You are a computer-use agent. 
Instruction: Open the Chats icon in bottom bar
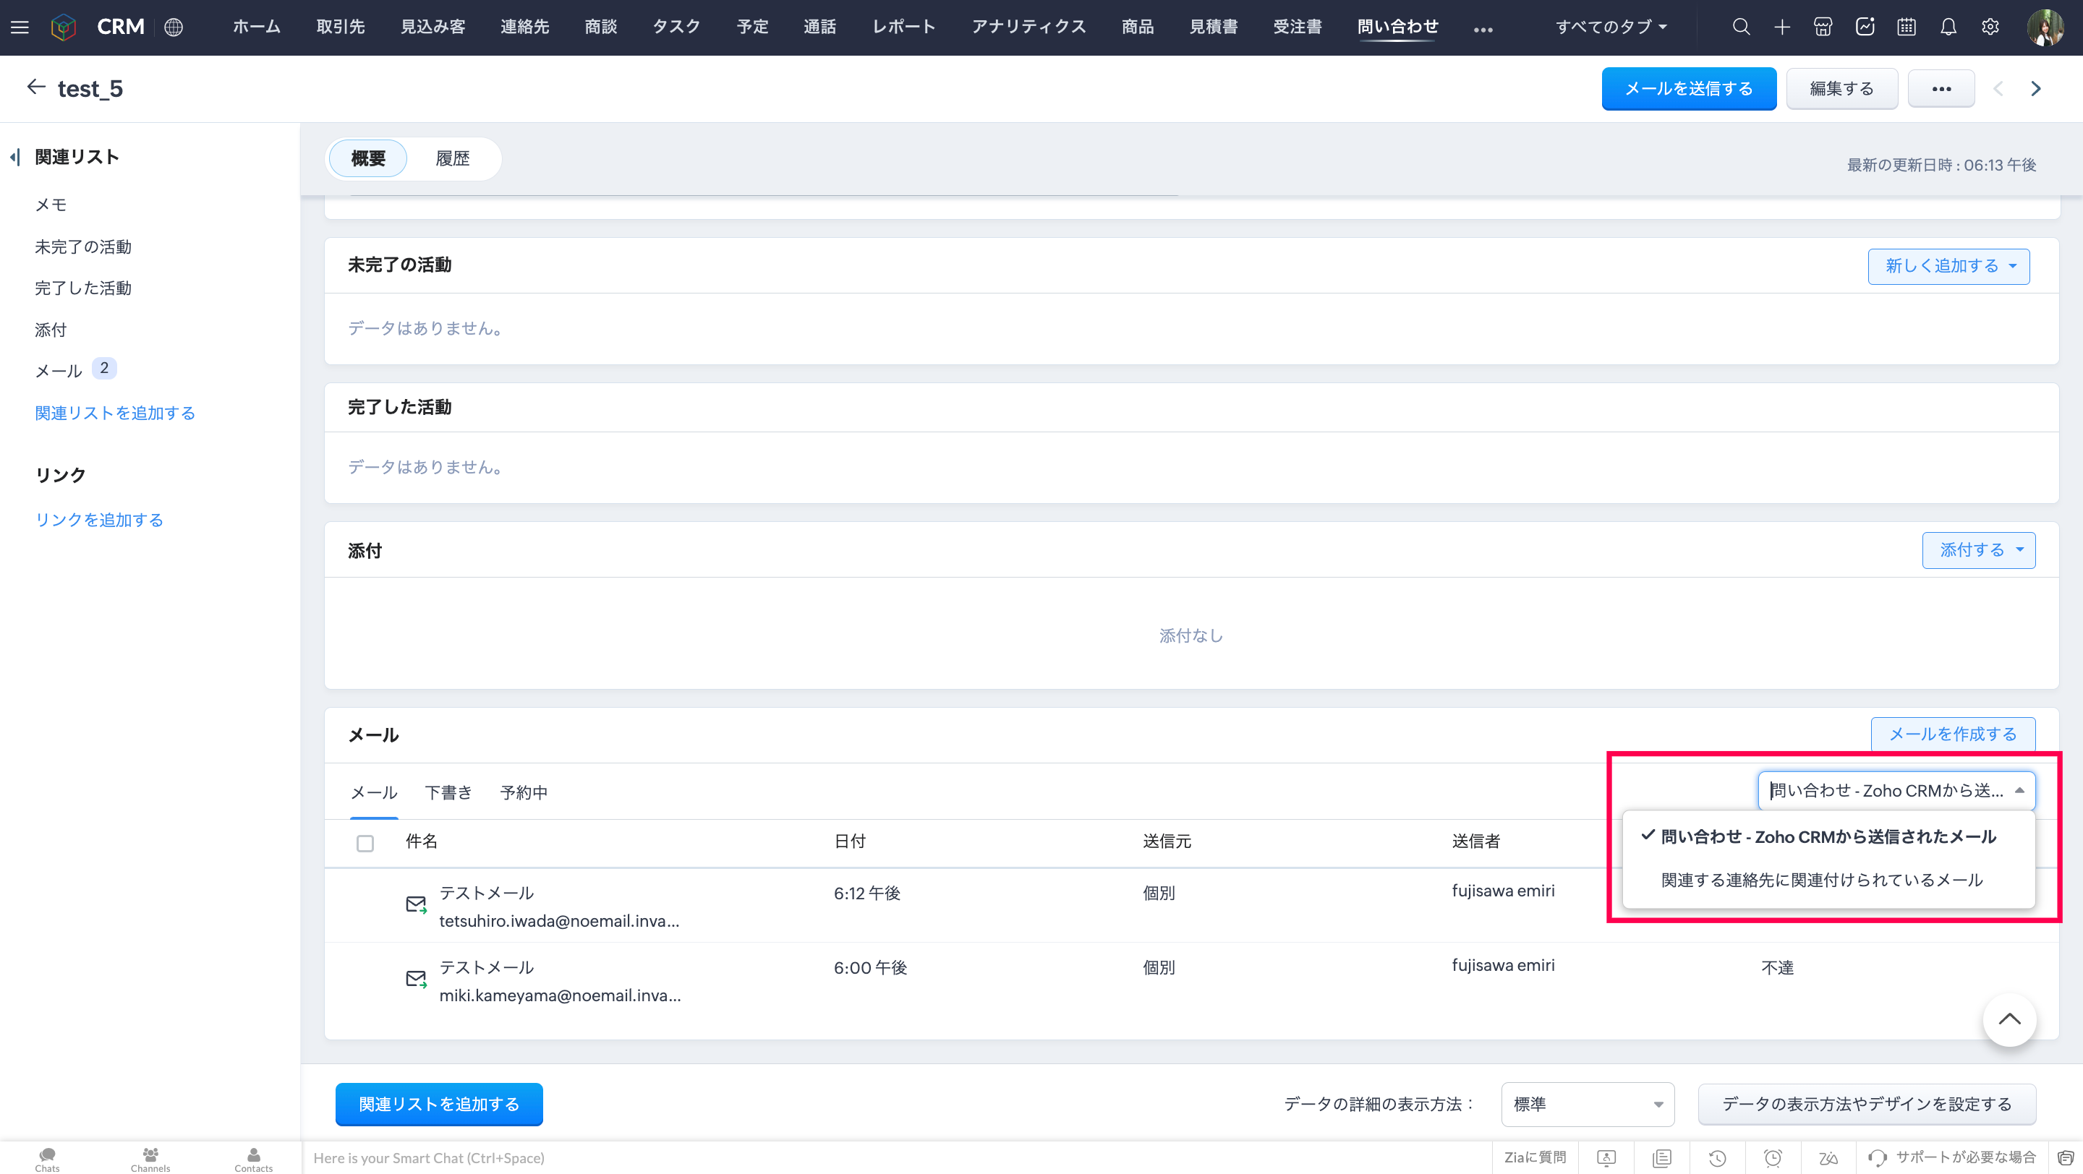pos(47,1159)
